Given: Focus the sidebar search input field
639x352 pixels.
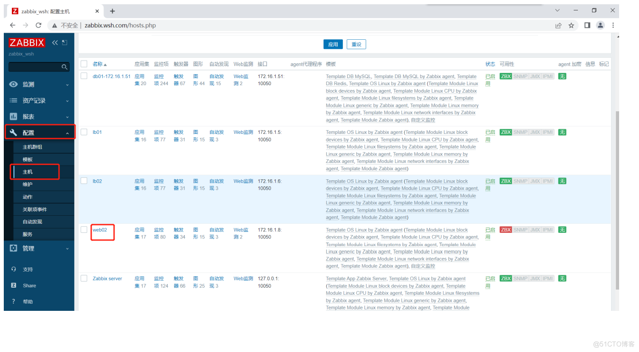Looking at the screenshot, I should tap(35, 67).
